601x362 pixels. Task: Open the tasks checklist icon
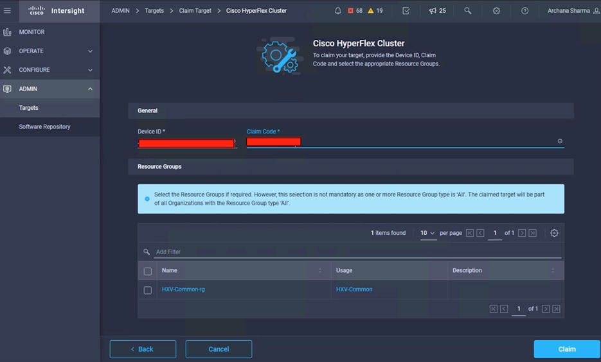click(x=406, y=11)
